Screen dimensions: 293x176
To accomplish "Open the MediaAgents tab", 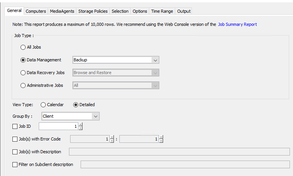I will tap(62, 11).
